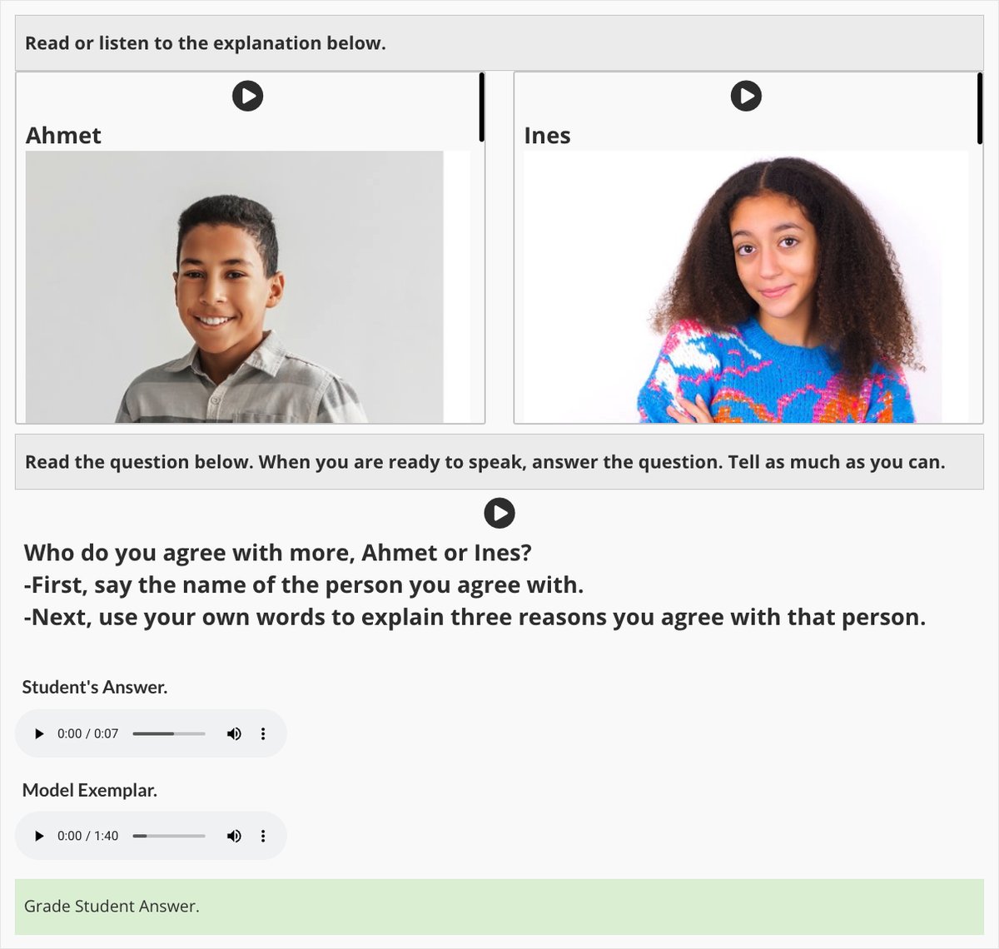This screenshot has height=949, width=999.
Task: Click the Student's Answer 0:00 / 0:07 time display
Action: pos(88,733)
